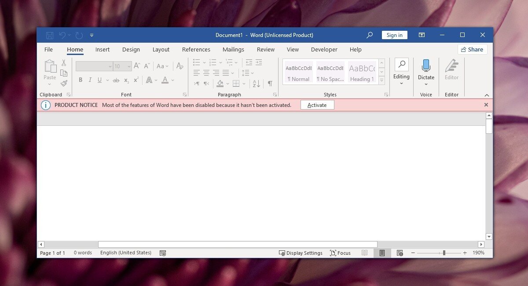Click the horizontal scrollbar right arrow
The image size is (528, 286).
coord(481,244)
